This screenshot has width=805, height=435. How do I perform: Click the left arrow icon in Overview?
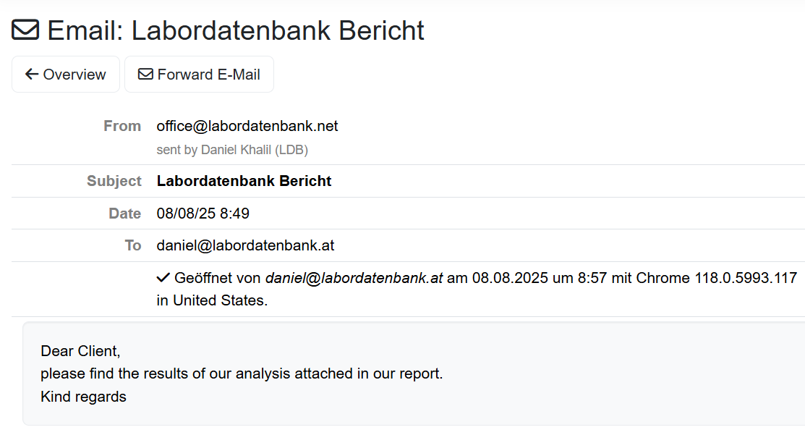pyautogui.click(x=32, y=75)
